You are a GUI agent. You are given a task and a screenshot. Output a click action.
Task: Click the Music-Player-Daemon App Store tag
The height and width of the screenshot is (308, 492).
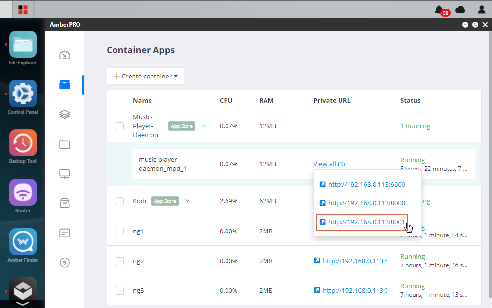[x=182, y=126]
